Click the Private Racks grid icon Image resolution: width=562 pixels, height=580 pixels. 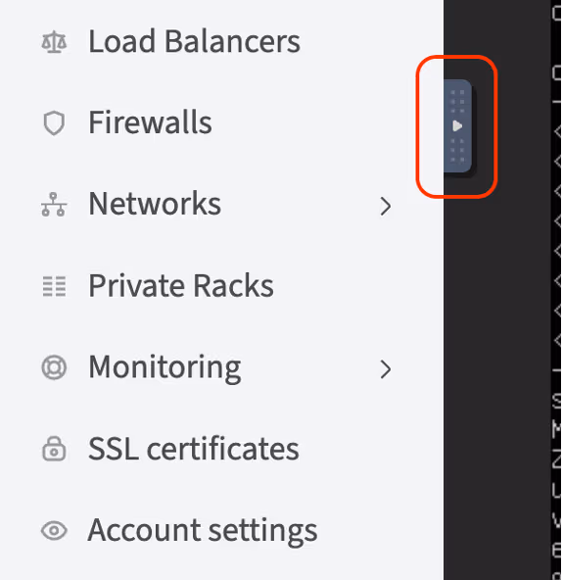click(54, 286)
